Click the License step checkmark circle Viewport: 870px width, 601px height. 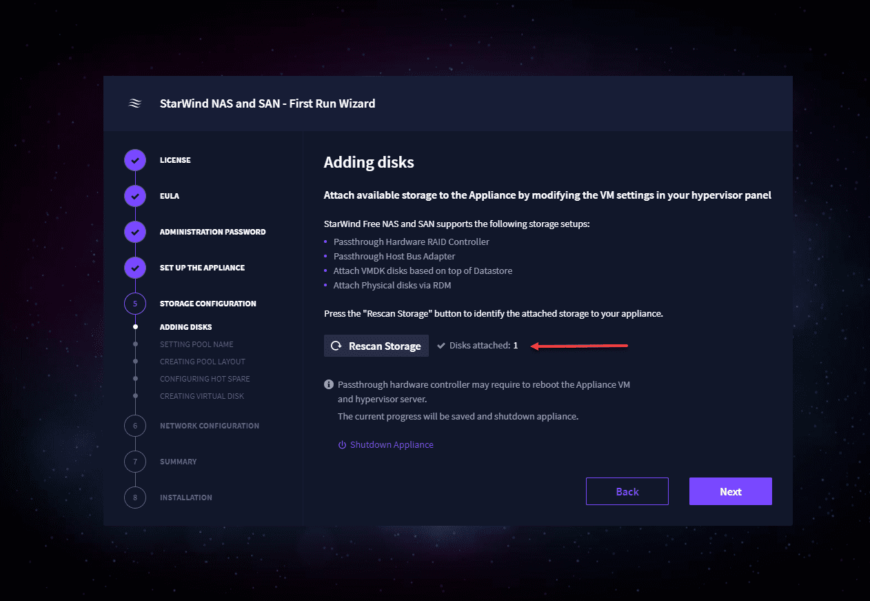pos(135,160)
